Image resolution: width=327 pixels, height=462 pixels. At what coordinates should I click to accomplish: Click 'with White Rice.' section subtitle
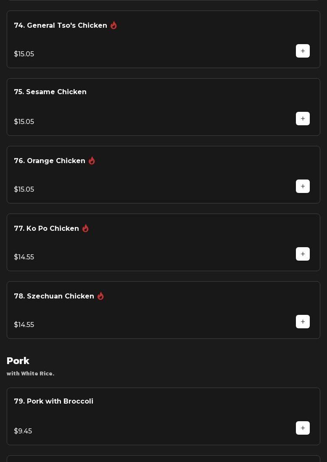pyautogui.click(x=30, y=374)
